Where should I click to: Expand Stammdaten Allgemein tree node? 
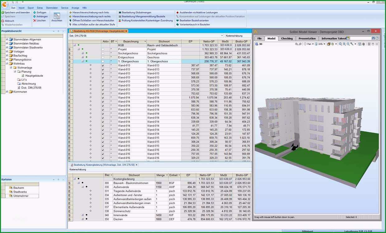pos(7,40)
